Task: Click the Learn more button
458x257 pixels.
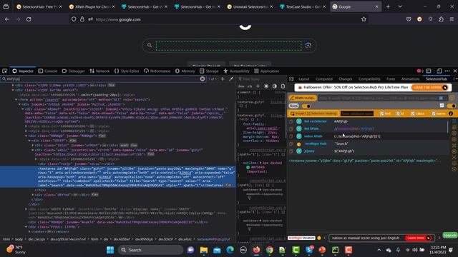Action: [x=418, y=238]
